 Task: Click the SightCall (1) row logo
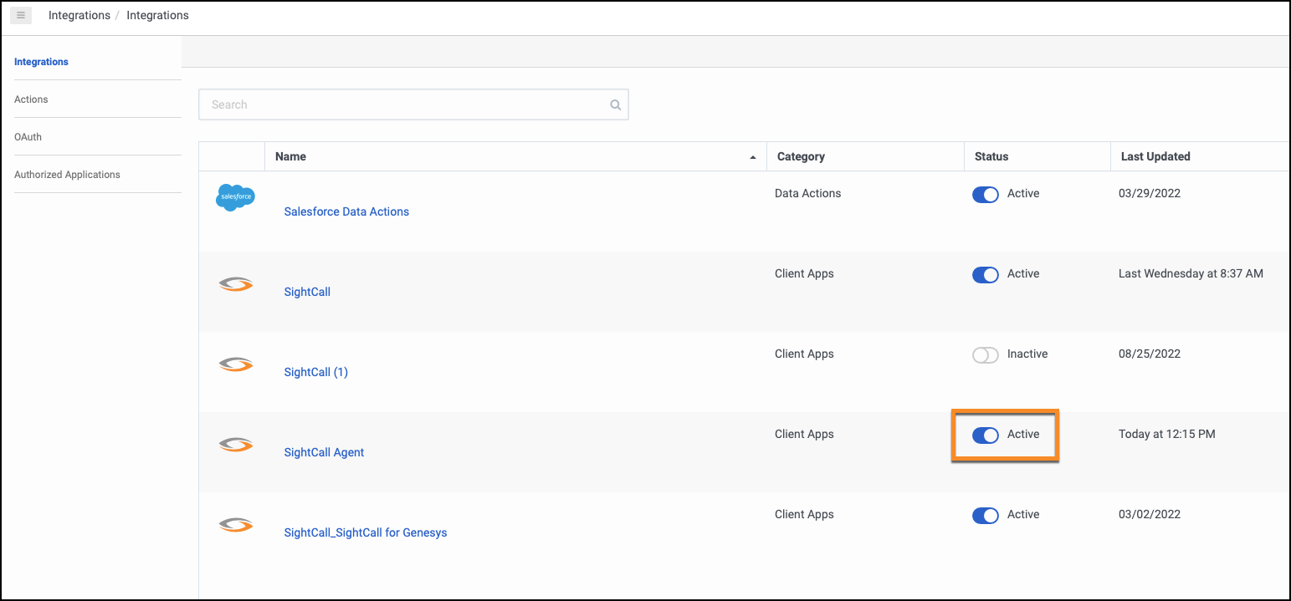coord(236,364)
